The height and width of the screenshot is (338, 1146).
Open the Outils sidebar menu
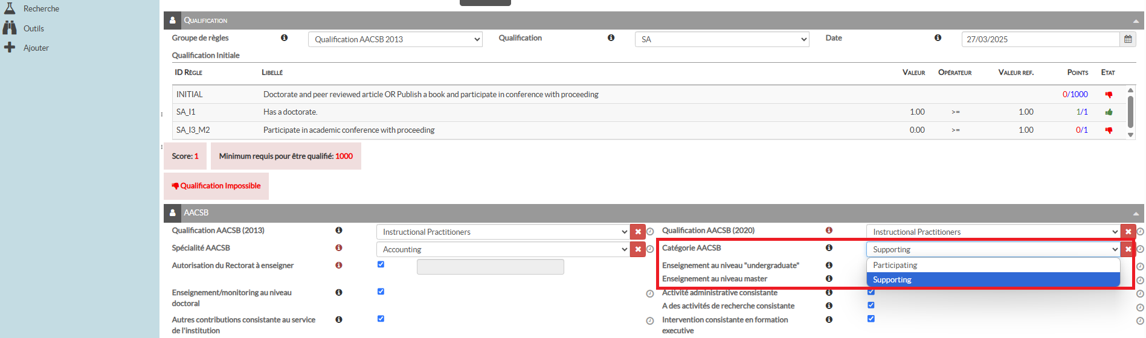33,28
